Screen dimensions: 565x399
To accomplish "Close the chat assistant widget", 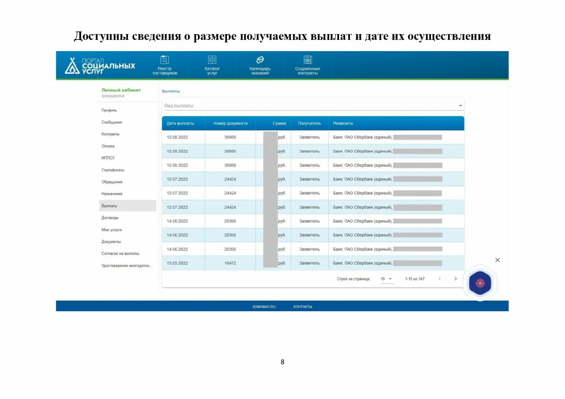I will 498,260.
